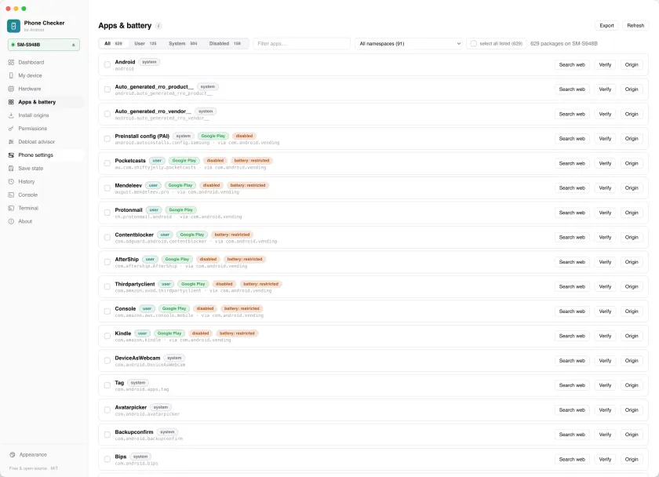Click the Apps & battery grid icon
Viewport: 659px width, 477px height.
(x=11, y=102)
